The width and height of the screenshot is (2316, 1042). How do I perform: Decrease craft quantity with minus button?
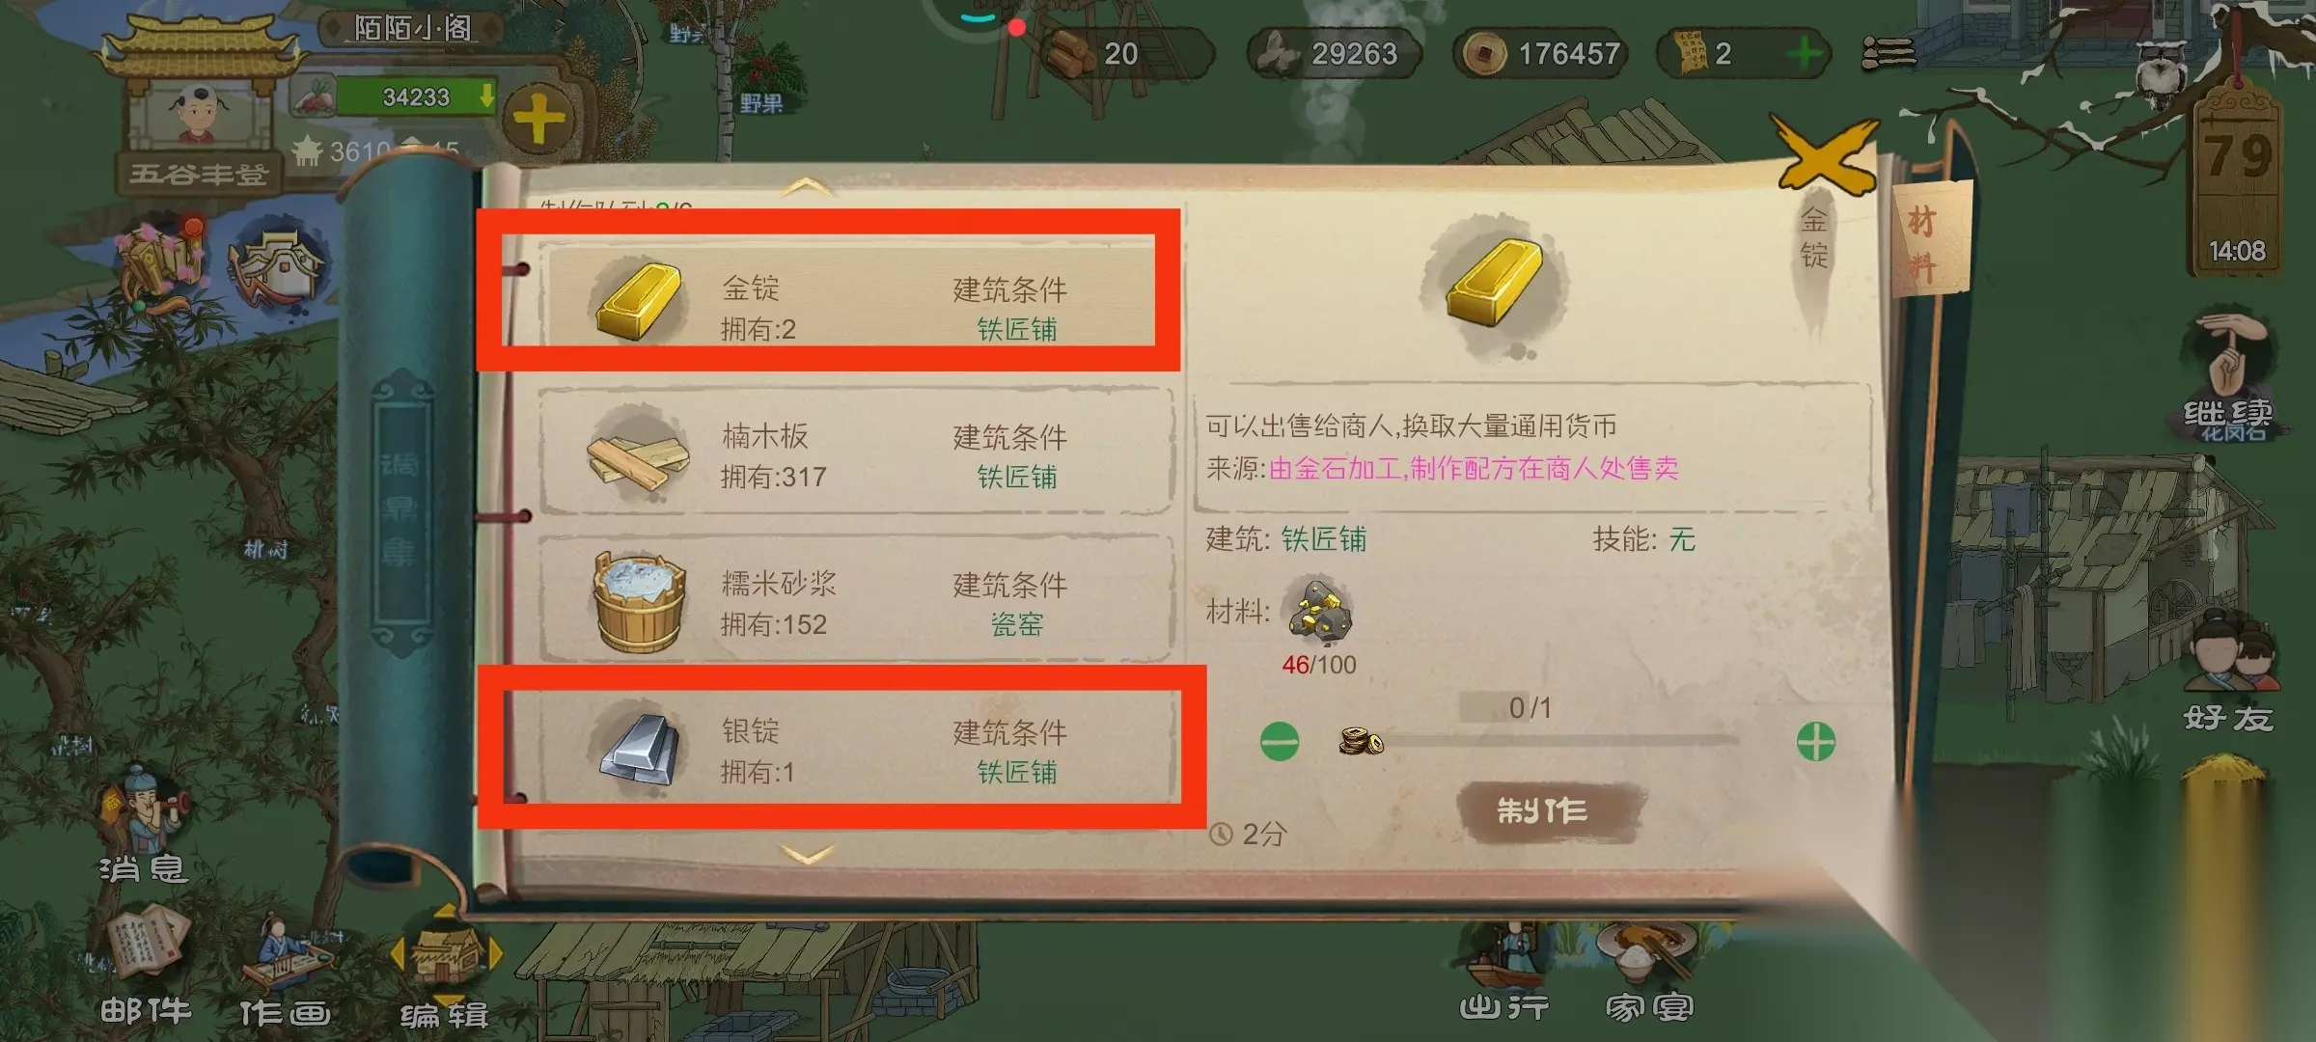1280,742
